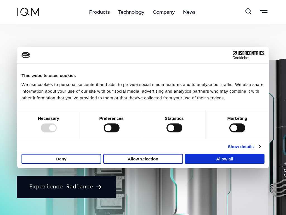Click the arrow icon on Experience Radiance
Image resolution: width=286 pixels, height=215 pixels.
tap(99, 187)
